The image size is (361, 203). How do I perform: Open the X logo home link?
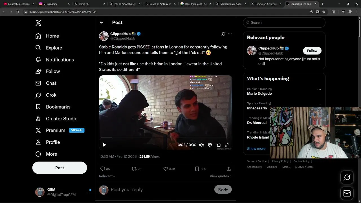(38, 23)
